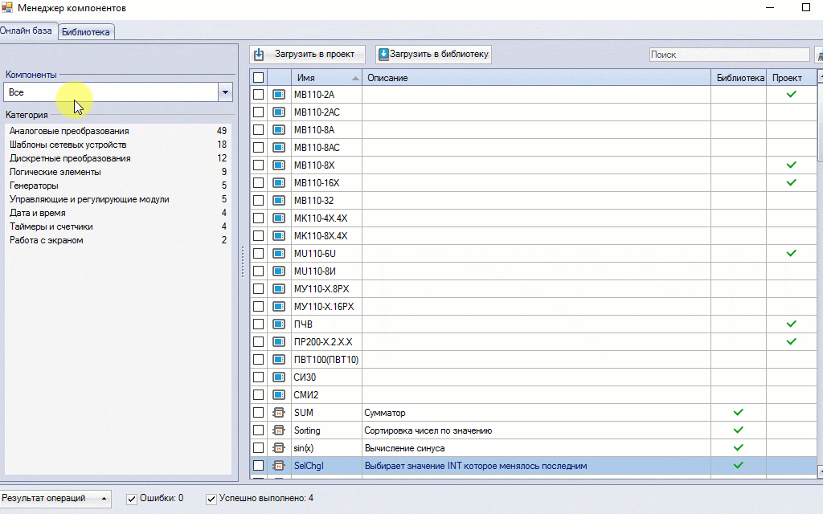Uncheck the Ошибки: 0 checkbox
The height and width of the screenshot is (514, 823).
point(132,499)
